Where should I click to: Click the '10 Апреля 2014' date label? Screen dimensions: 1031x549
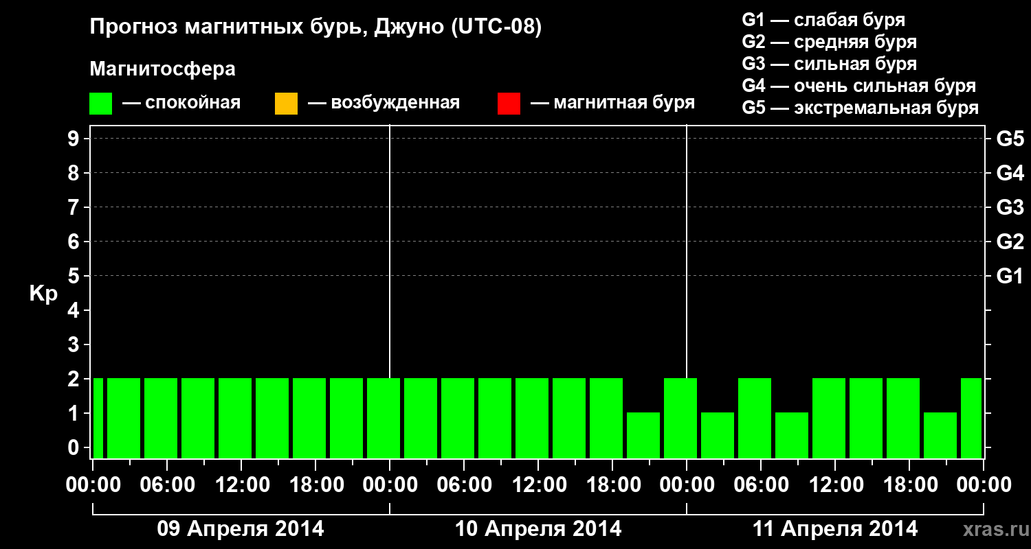[538, 528]
